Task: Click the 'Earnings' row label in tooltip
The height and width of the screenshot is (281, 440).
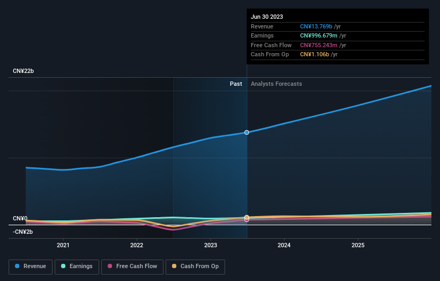Action: coord(263,35)
